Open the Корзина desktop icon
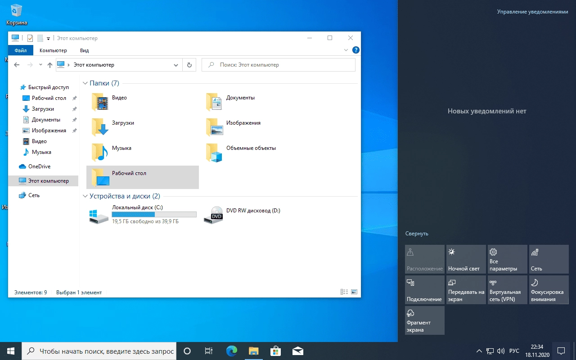The width and height of the screenshot is (576, 360). click(16, 14)
